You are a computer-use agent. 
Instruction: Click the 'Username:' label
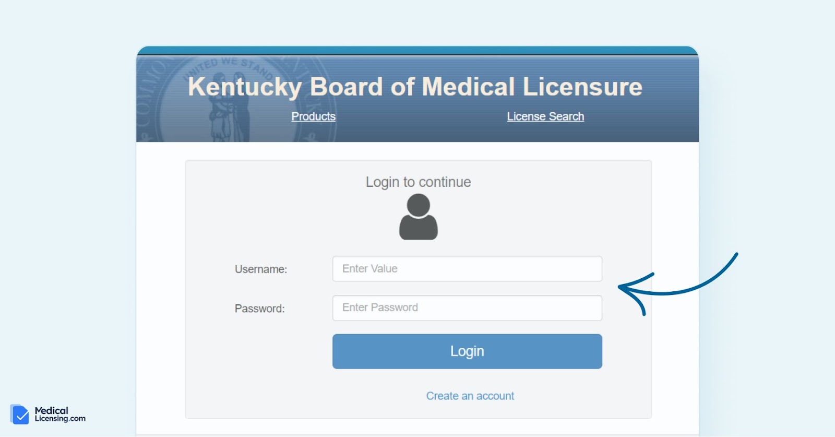261,269
